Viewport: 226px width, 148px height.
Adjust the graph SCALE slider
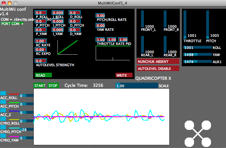(137, 86)
